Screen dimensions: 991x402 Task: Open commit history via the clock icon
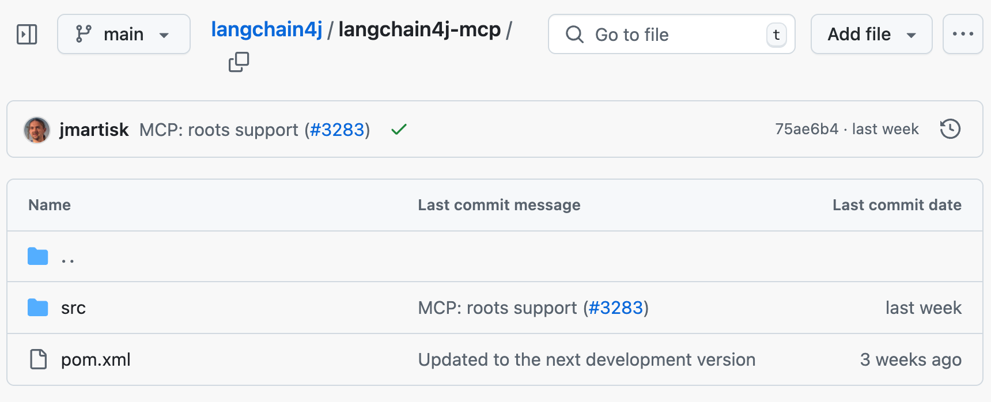pos(950,129)
